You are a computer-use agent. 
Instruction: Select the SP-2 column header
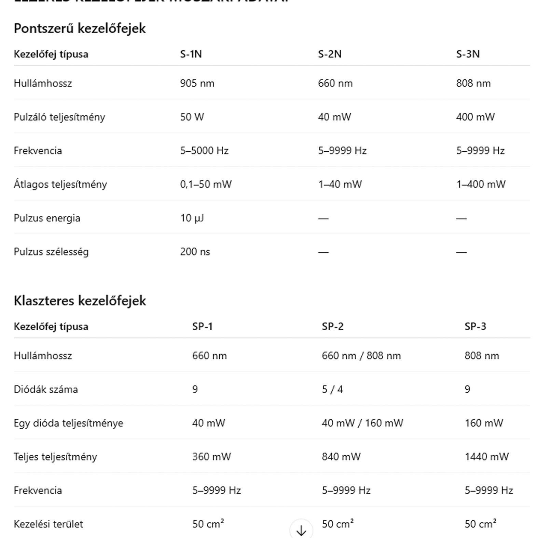click(332, 327)
